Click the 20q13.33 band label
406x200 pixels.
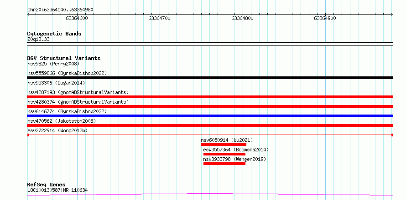click(x=38, y=40)
